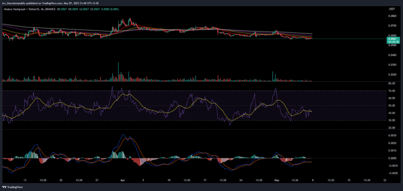Click the 70.00 level on RSI scale
This screenshot has width=403, height=191.
[392, 91]
